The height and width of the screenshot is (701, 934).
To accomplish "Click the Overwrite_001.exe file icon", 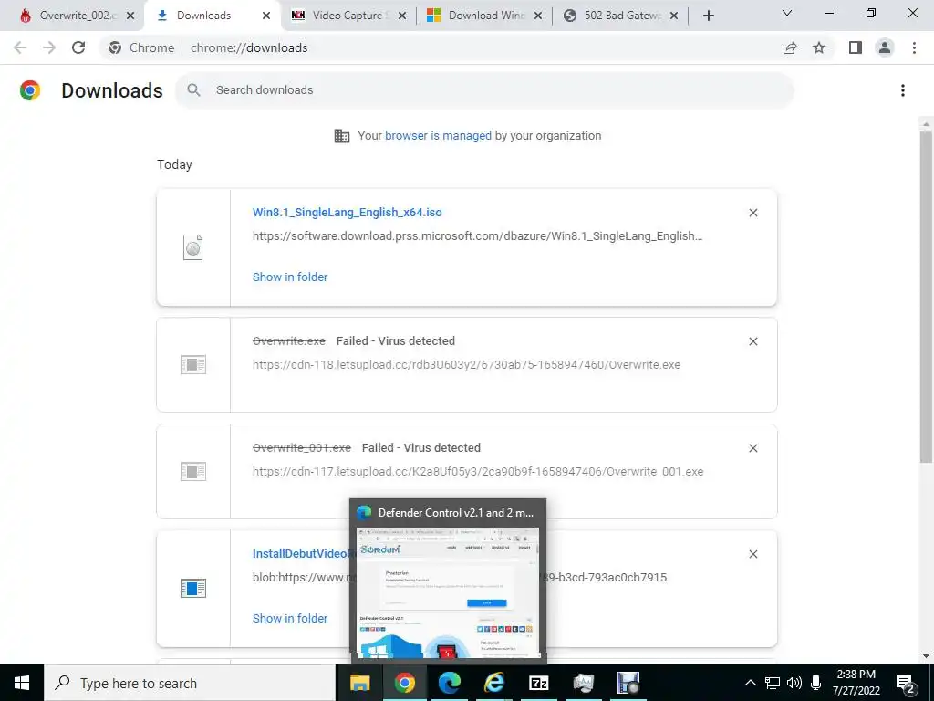I will click(x=193, y=472).
